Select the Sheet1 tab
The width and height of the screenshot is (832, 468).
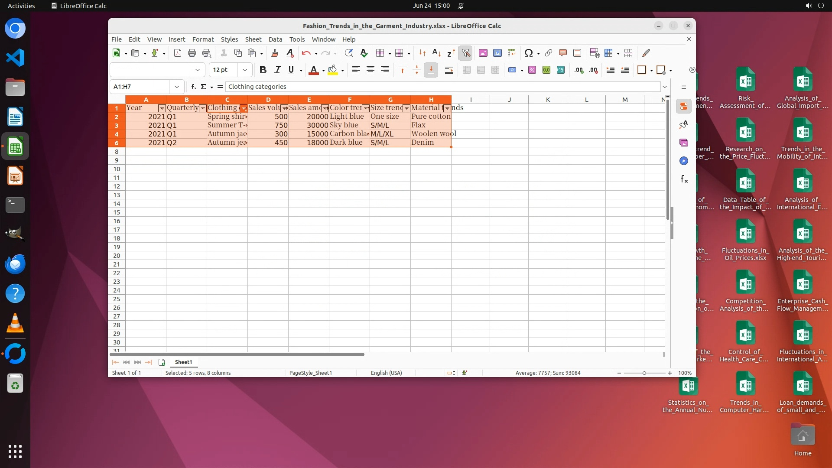click(x=183, y=362)
